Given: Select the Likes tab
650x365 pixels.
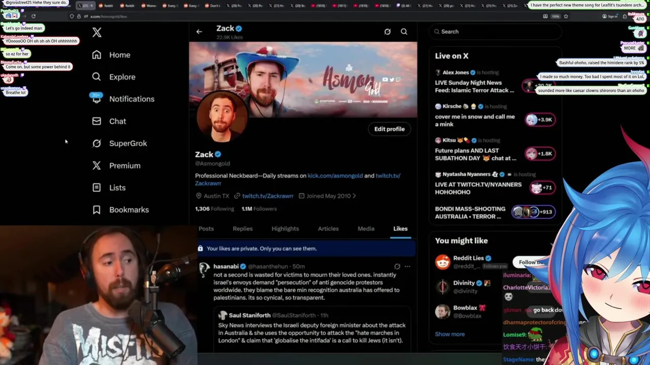Looking at the screenshot, I should pyautogui.click(x=400, y=229).
